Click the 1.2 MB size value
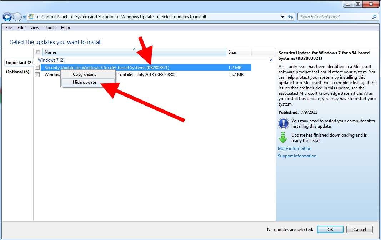Viewport: 381px width, 240px height. [x=235, y=68]
